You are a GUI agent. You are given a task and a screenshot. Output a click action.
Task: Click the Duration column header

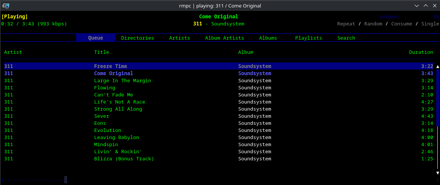tap(421, 52)
